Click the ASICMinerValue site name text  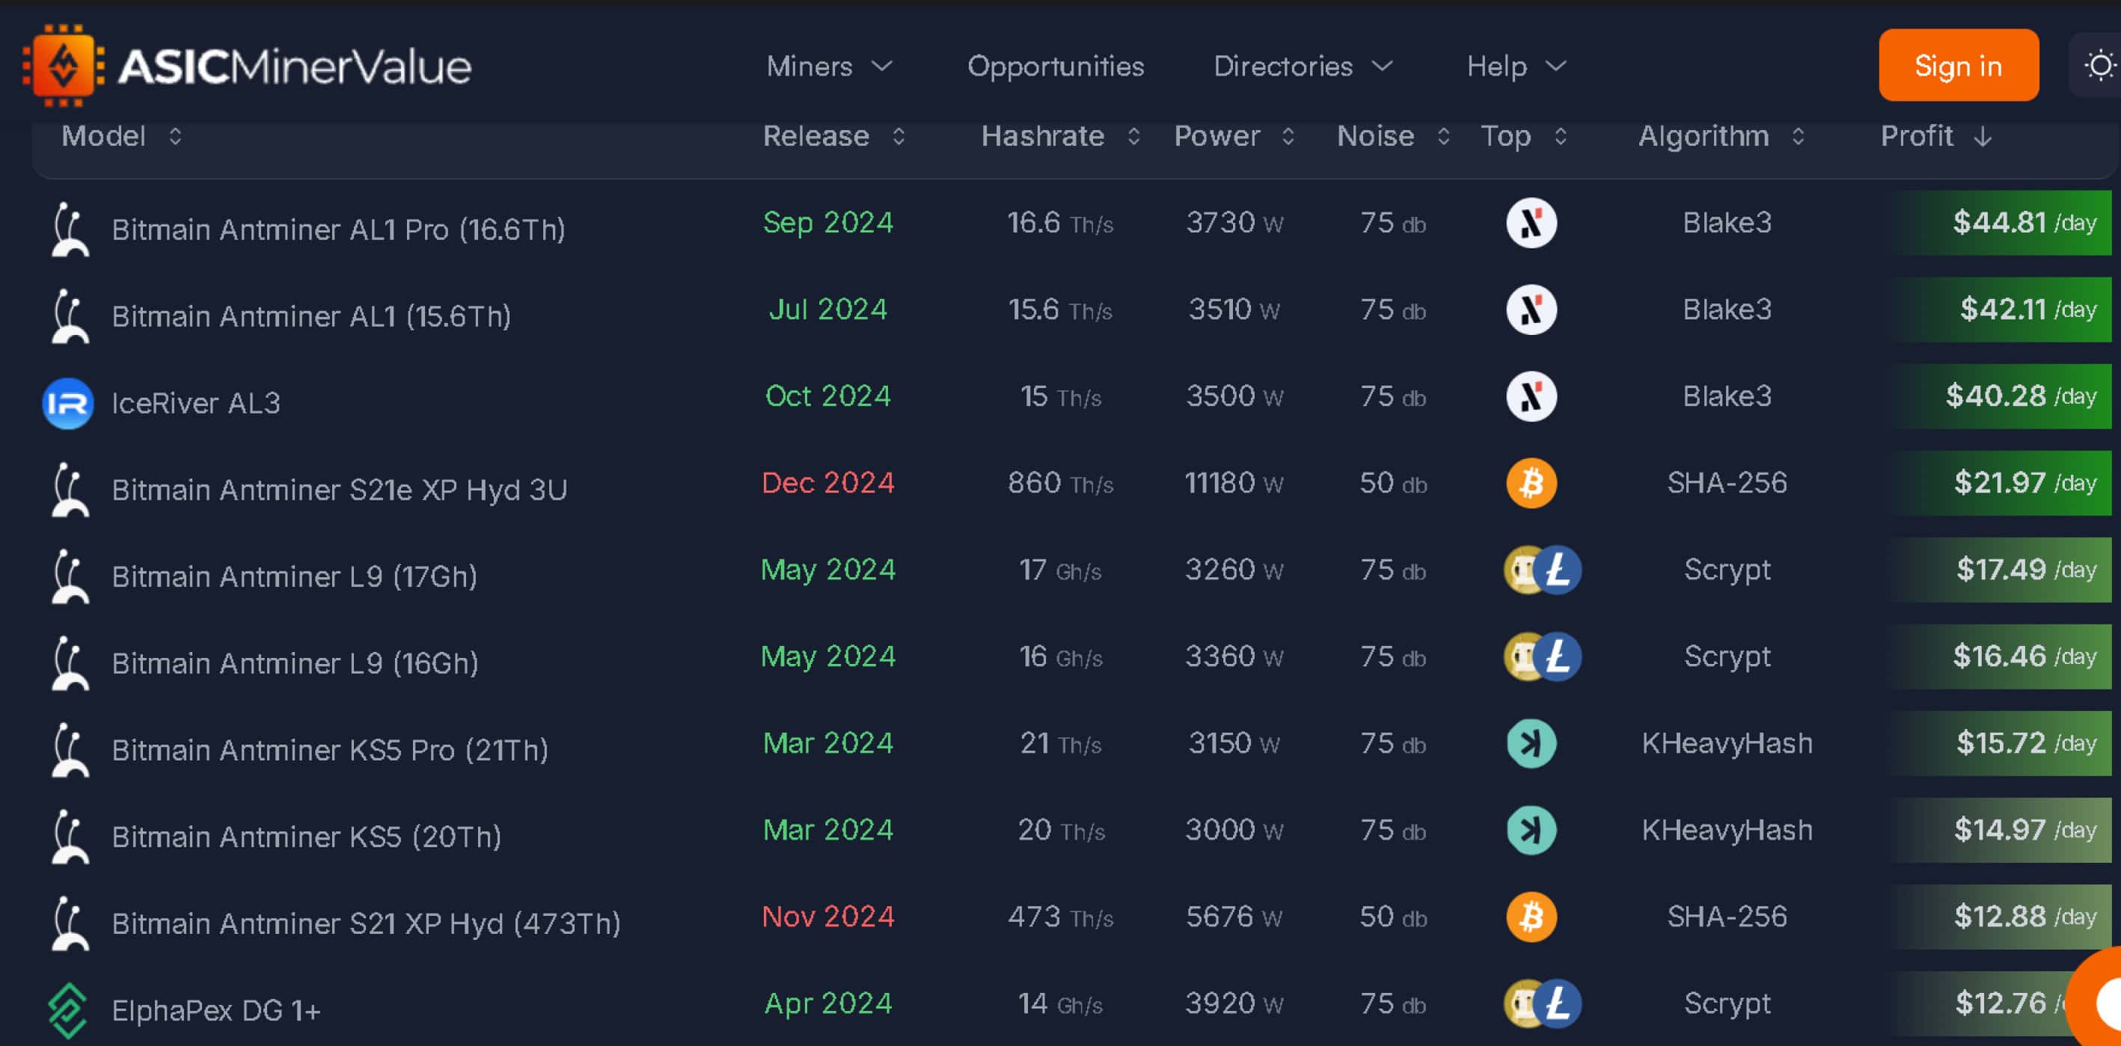point(295,67)
